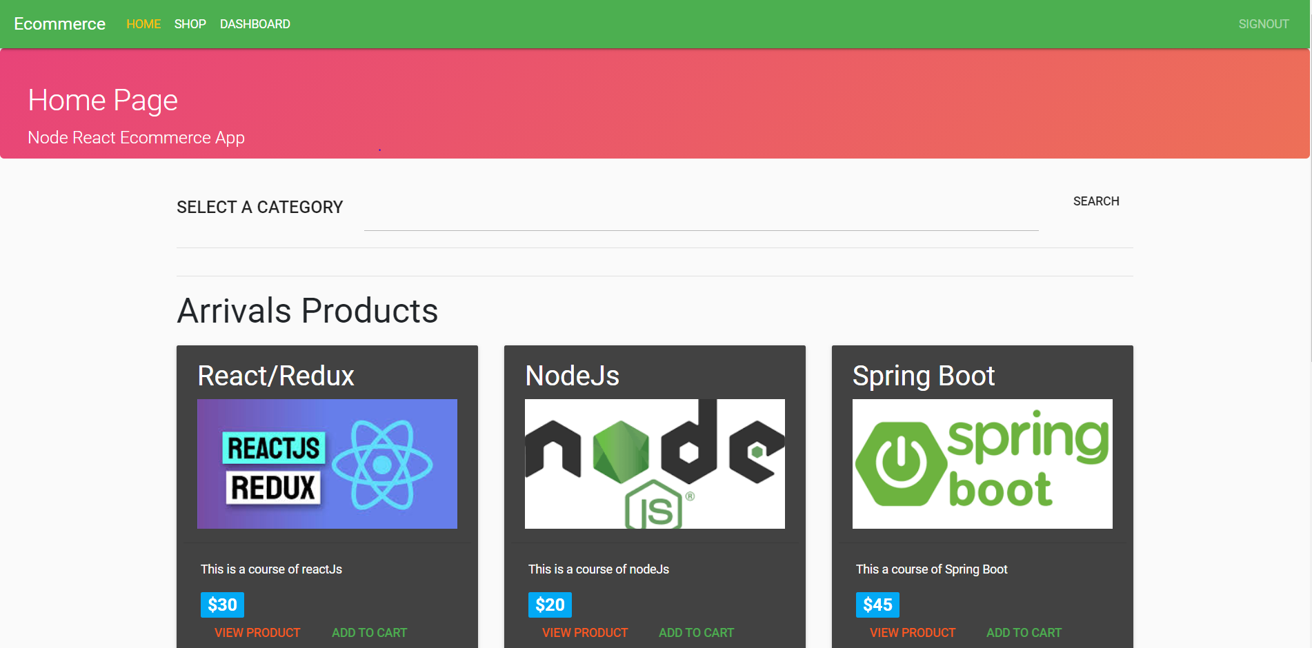Add Spring Boot course to cart
Image resolution: width=1312 pixels, height=648 pixels.
click(x=1024, y=633)
